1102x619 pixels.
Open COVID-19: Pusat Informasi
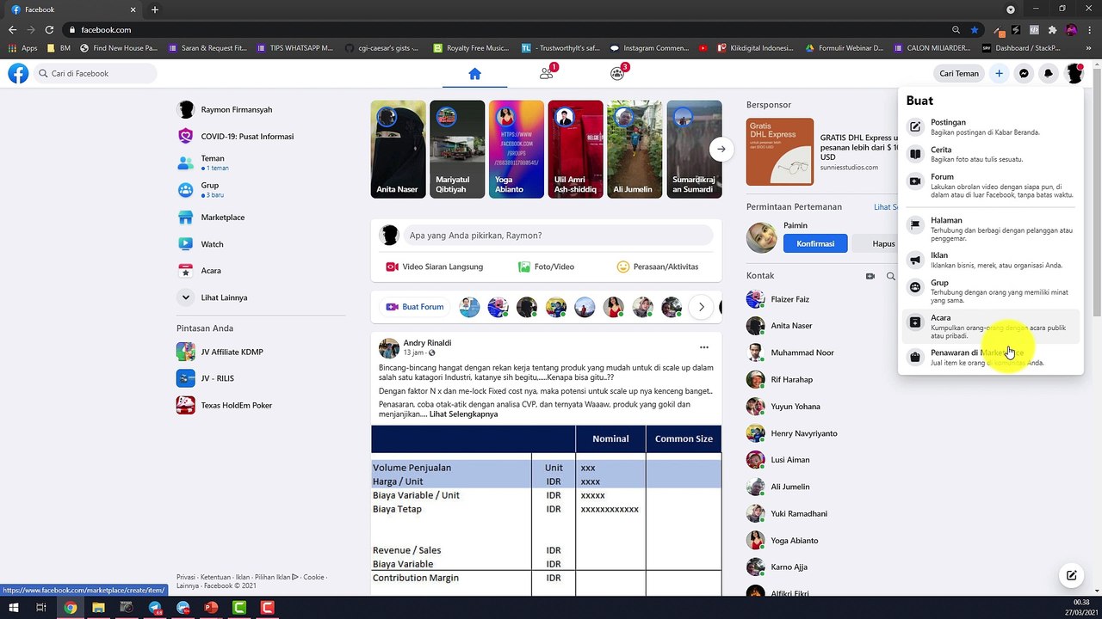pyautogui.click(x=261, y=136)
